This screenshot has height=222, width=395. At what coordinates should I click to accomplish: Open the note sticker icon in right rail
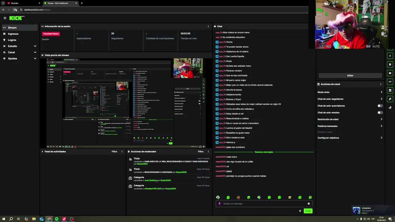coord(390,64)
